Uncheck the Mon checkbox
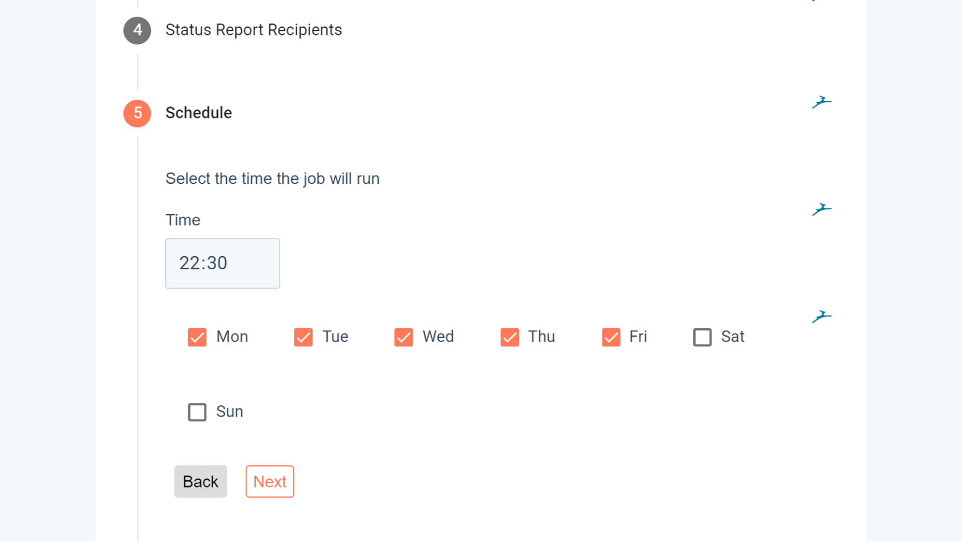Viewport: 962px width, 541px height. [197, 337]
